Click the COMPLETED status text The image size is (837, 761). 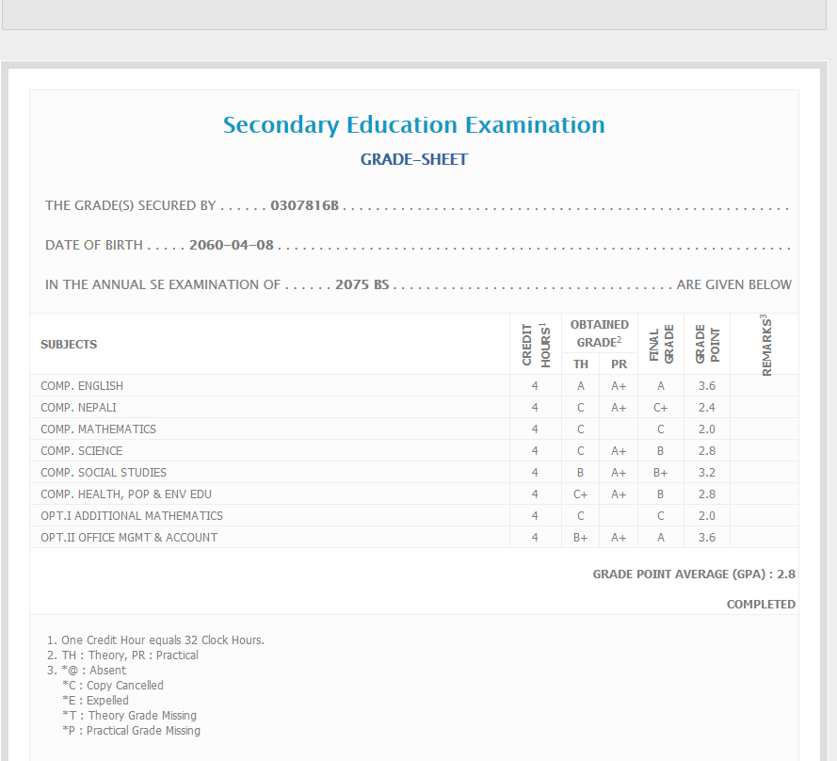[761, 604]
